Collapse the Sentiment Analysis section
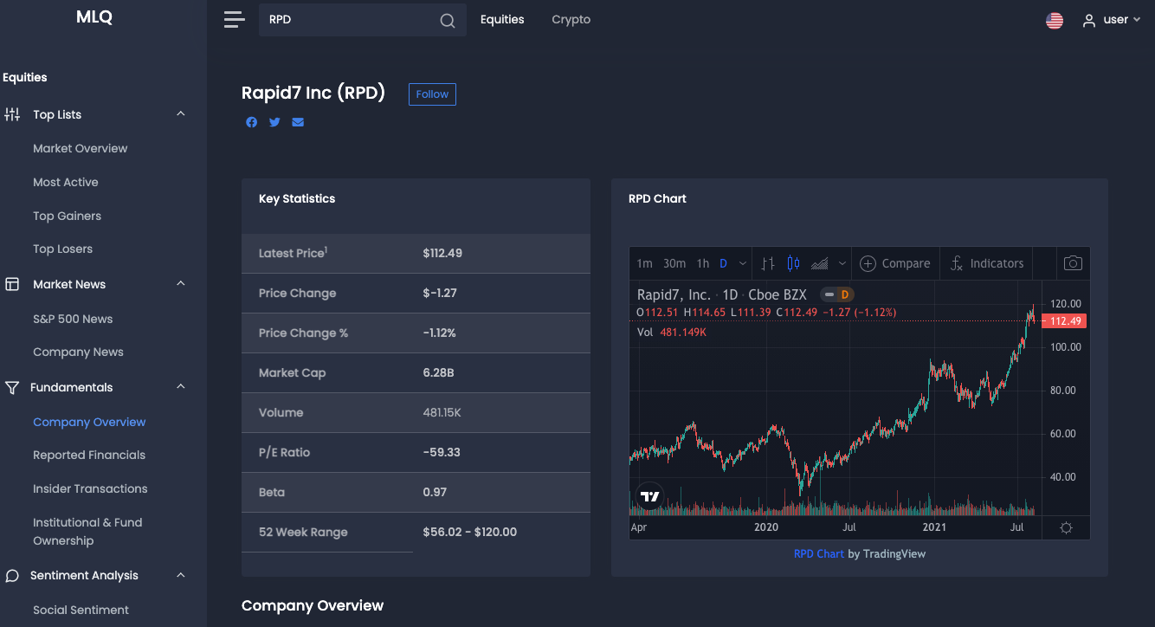Image resolution: width=1155 pixels, height=627 pixels. pos(181,574)
